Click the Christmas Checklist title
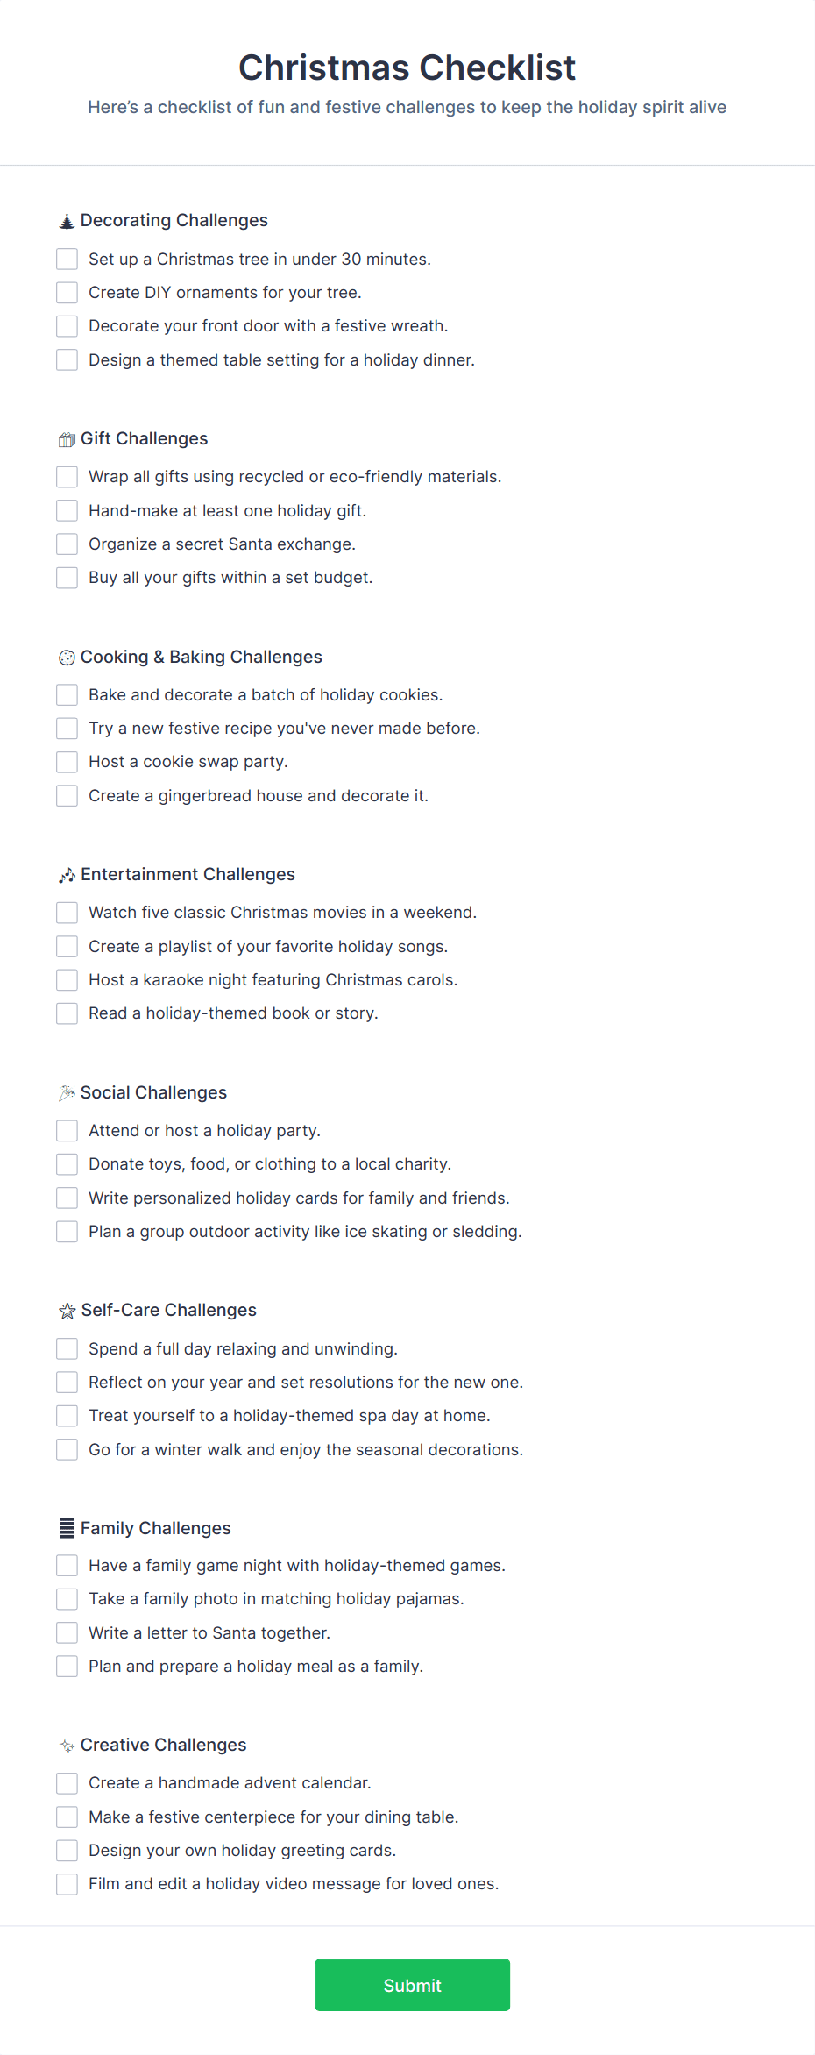Screen dimensions: 815x2055 (x=407, y=68)
